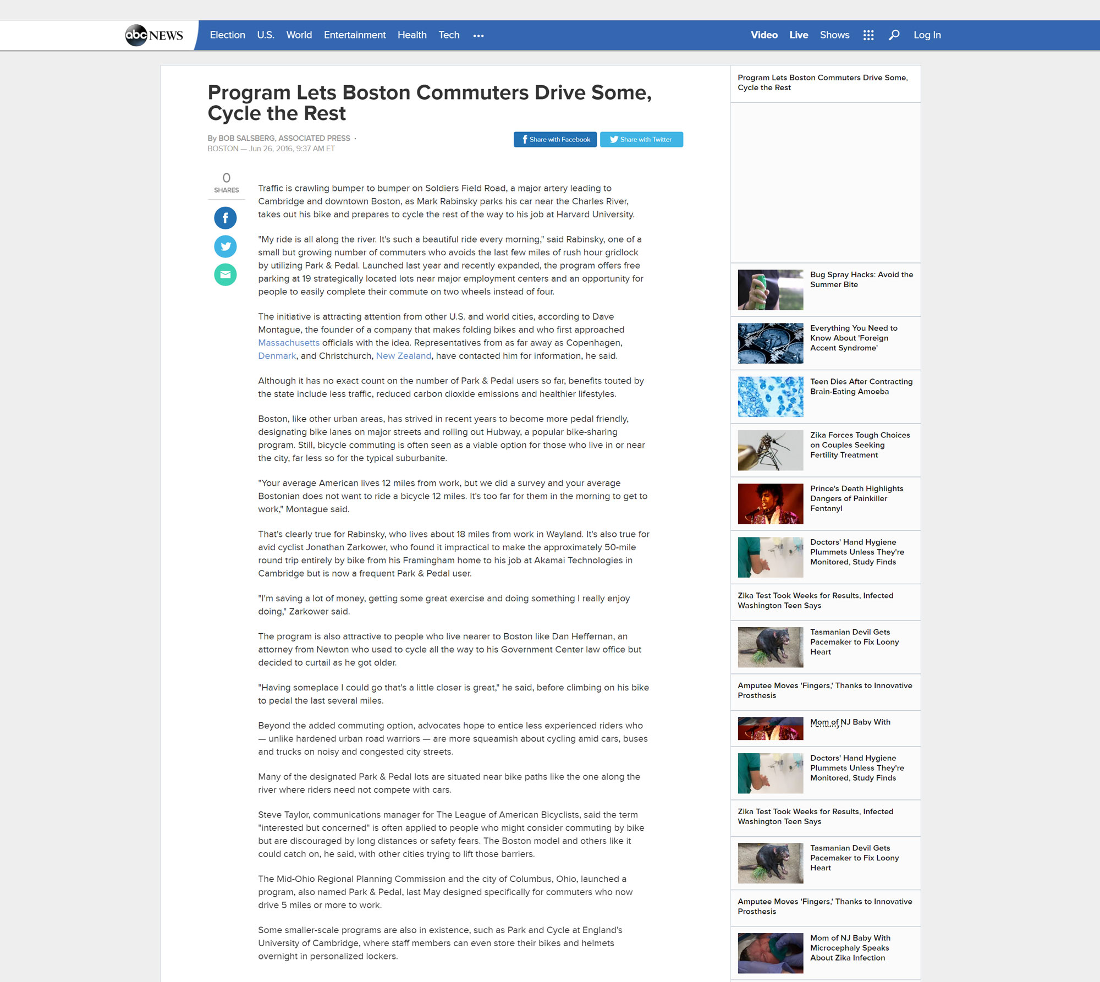Viewport: 1100px width, 982px height.
Task: Open Prince's Death story thumbnail
Action: 770,504
